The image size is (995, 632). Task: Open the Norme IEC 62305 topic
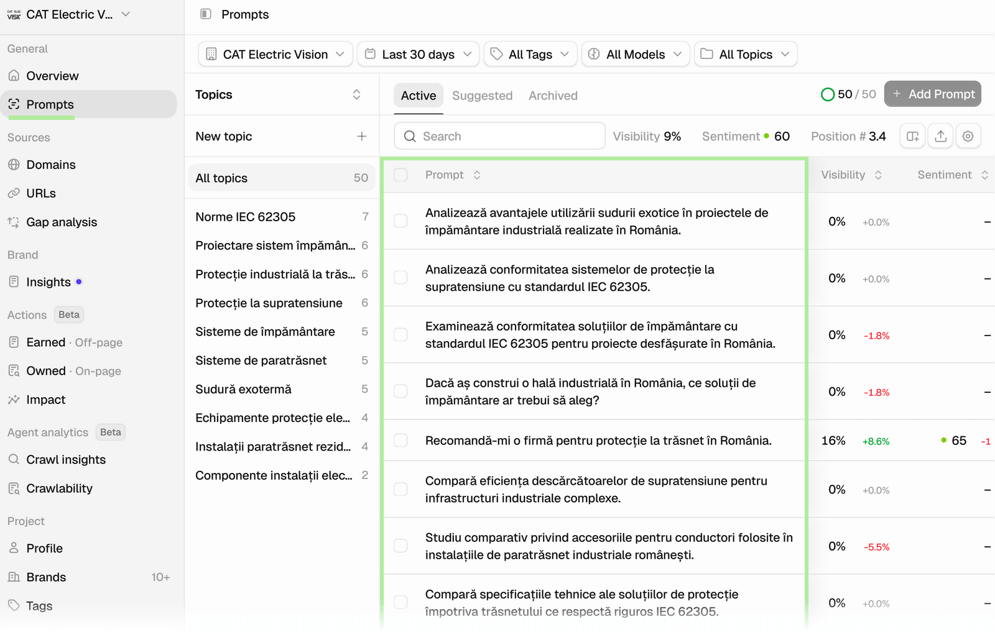282,217
